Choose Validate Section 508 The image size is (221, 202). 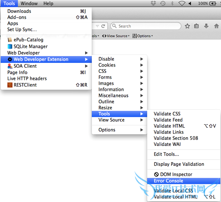pyautogui.click(x=184, y=138)
